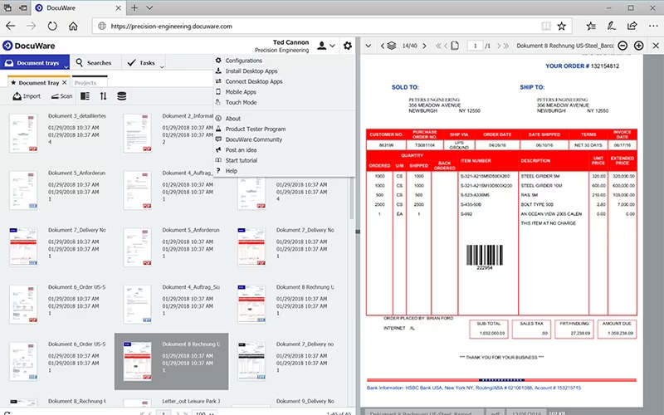
Task: Open the sort order icon
Action: coord(103,96)
